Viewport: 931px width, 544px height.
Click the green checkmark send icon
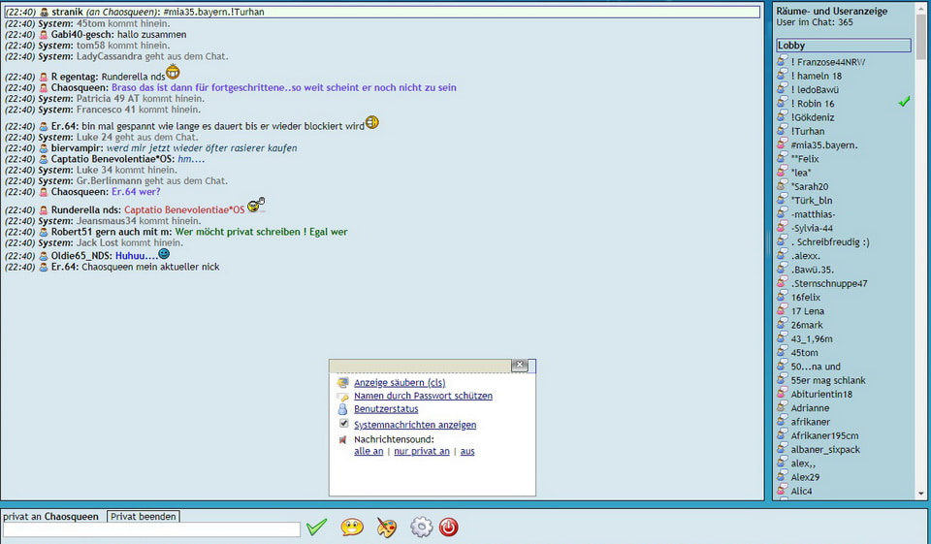click(x=316, y=528)
